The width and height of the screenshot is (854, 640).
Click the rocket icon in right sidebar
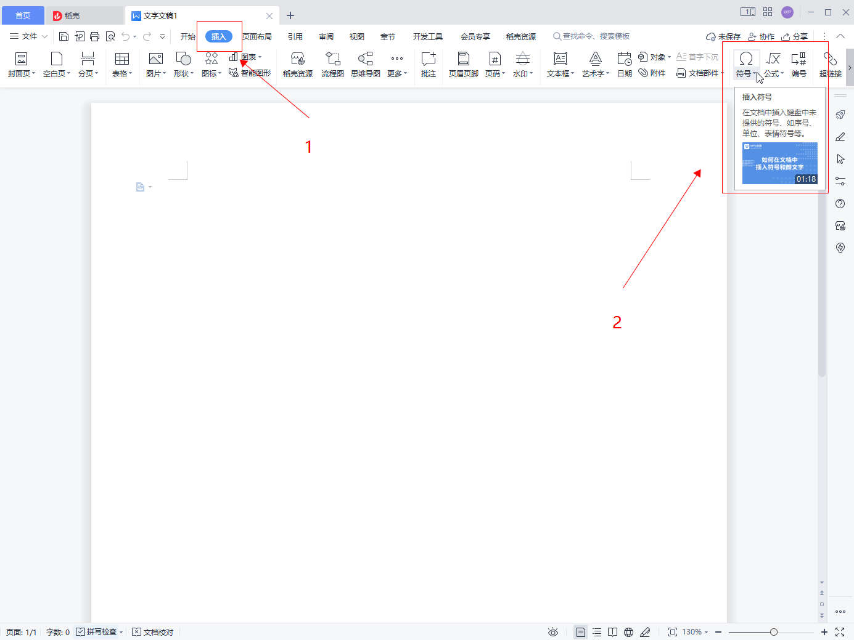(x=840, y=115)
